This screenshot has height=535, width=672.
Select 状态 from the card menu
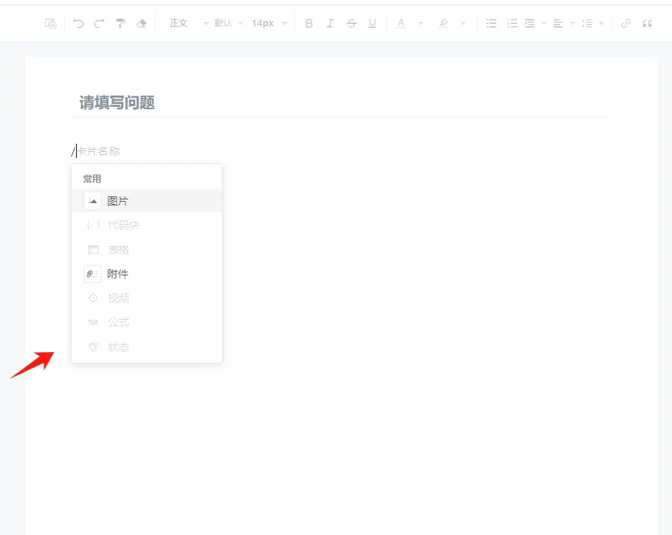point(147,347)
